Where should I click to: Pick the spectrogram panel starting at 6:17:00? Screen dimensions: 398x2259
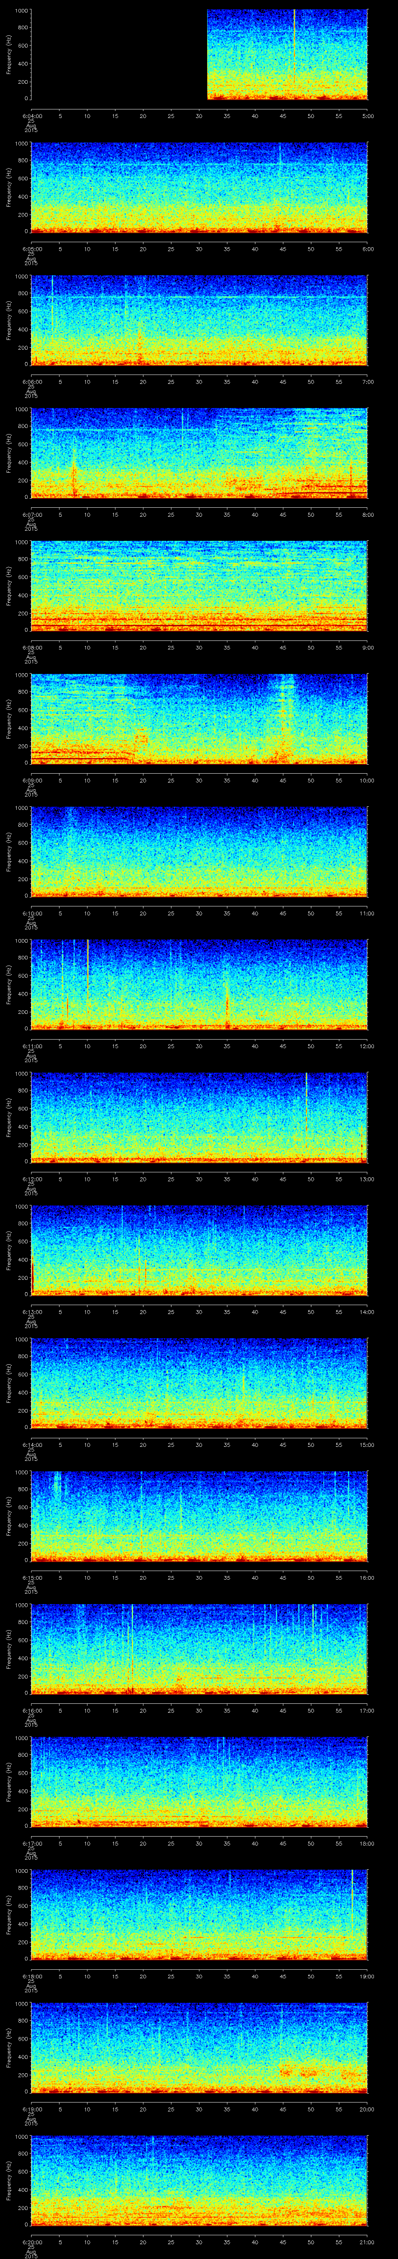pos(199,1782)
